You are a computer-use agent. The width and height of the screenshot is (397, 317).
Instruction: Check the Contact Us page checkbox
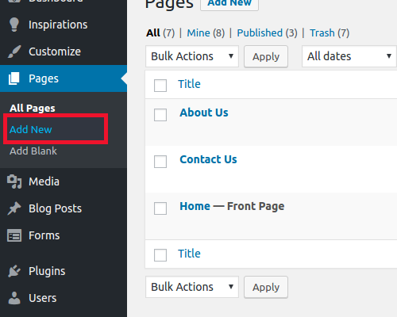point(160,162)
